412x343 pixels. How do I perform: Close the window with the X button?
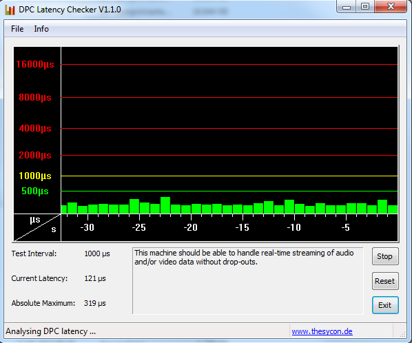[x=391, y=7]
